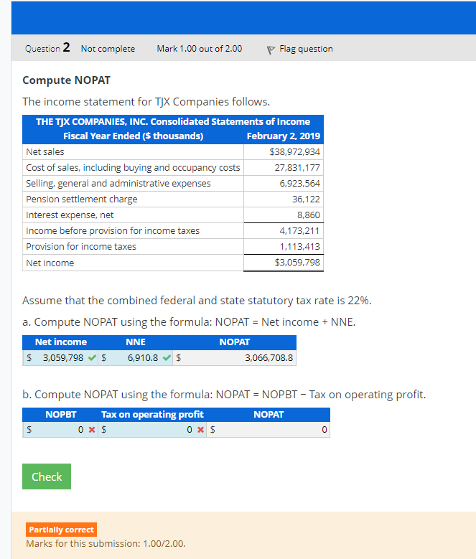Click the 'Partially correct' orange badge
The width and height of the screenshot is (476, 559).
tap(61, 530)
